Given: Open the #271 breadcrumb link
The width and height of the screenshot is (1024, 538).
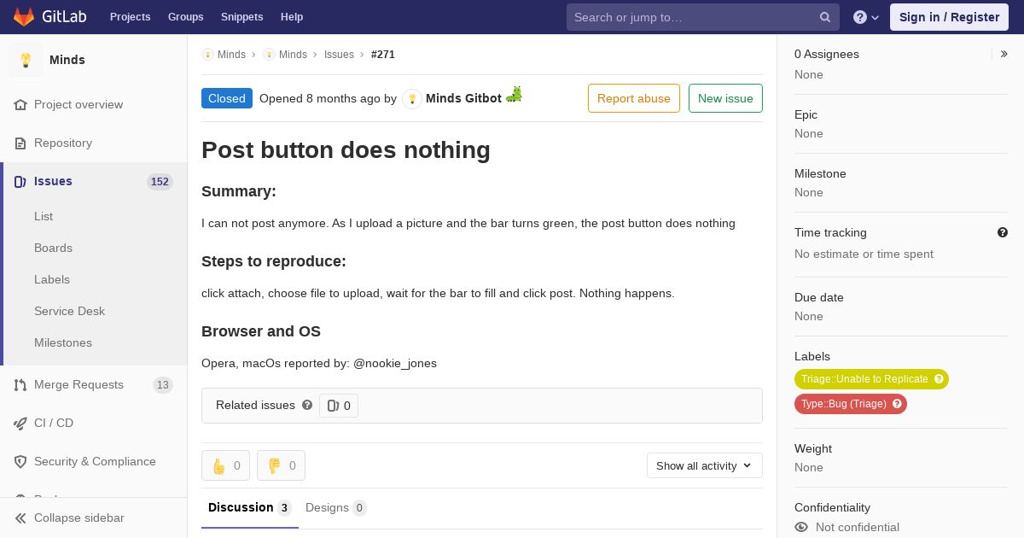Looking at the screenshot, I should [x=383, y=54].
